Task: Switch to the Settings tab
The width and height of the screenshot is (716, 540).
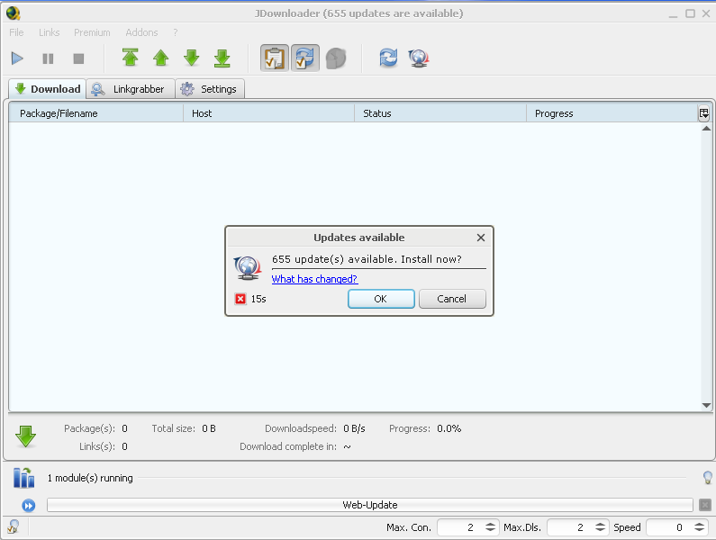Action: click(210, 88)
